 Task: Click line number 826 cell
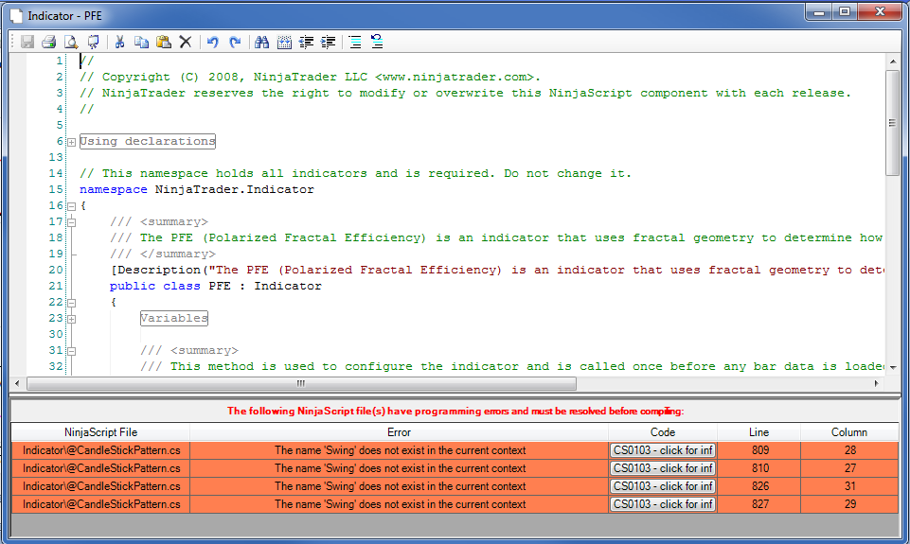[760, 486]
